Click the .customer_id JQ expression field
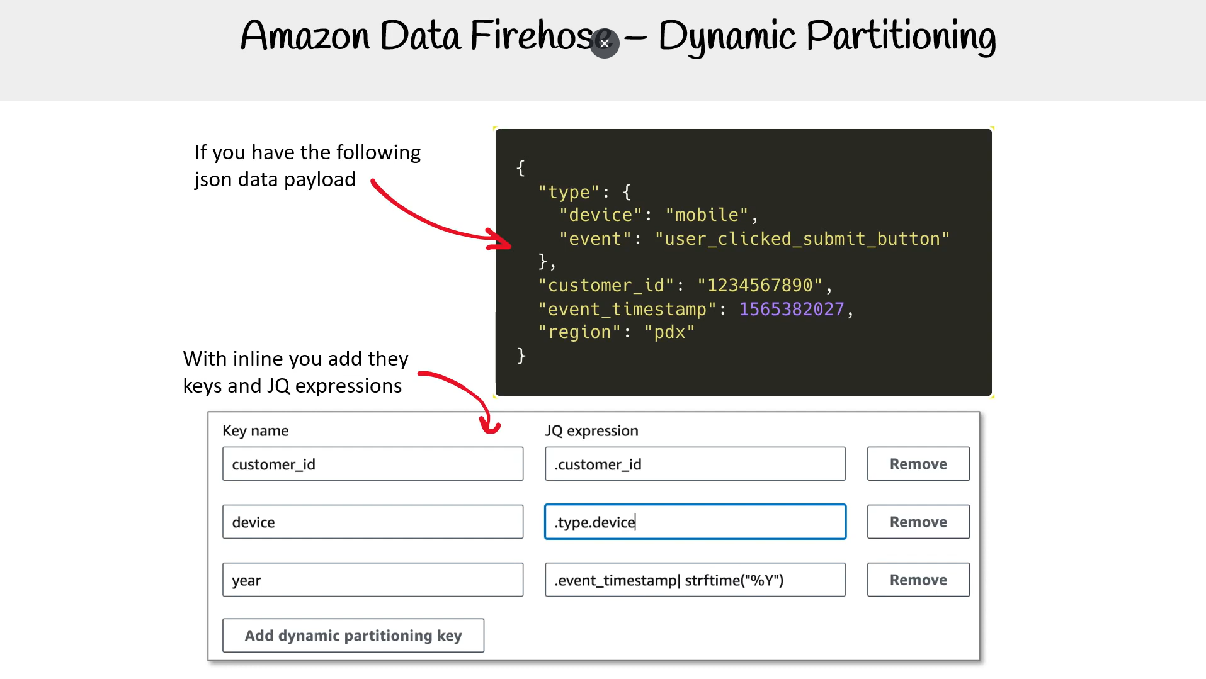The height and width of the screenshot is (679, 1206). (x=695, y=464)
